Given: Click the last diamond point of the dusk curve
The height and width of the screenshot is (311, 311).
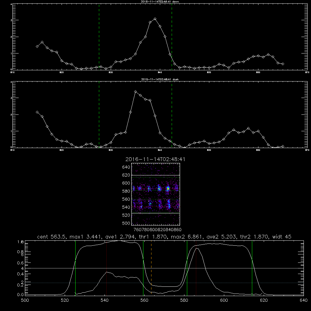Looking at the screenshot, I should (x=283, y=146).
